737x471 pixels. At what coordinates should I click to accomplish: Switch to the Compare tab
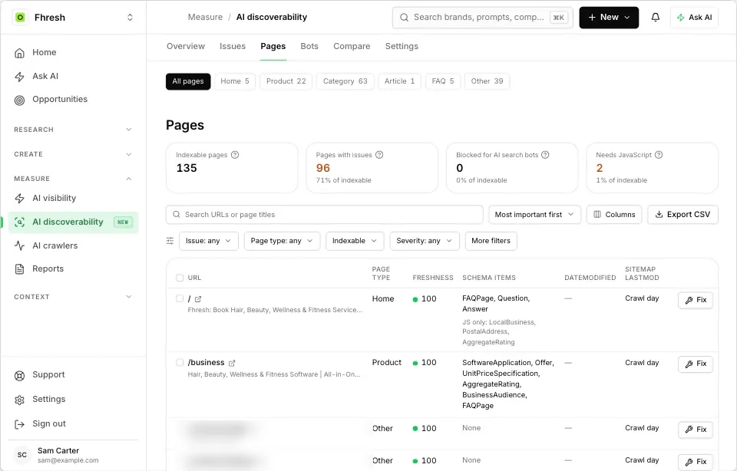(x=352, y=46)
